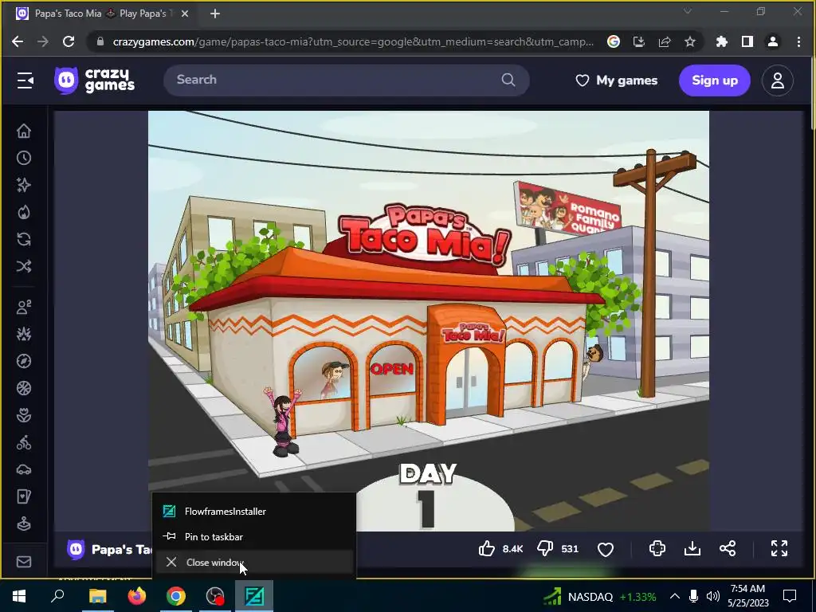This screenshot has width=816, height=612.
Task: Share the game via share icon
Action: (728, 548)
